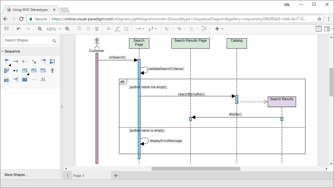Screen dimensions: 334x188
Task: Select the Concurrent shape in palette
Action: point(6,80)
